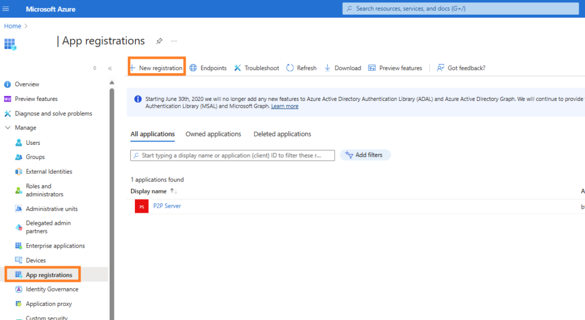
Task: Click the Groups people icon
Action: tap(19, 157)
